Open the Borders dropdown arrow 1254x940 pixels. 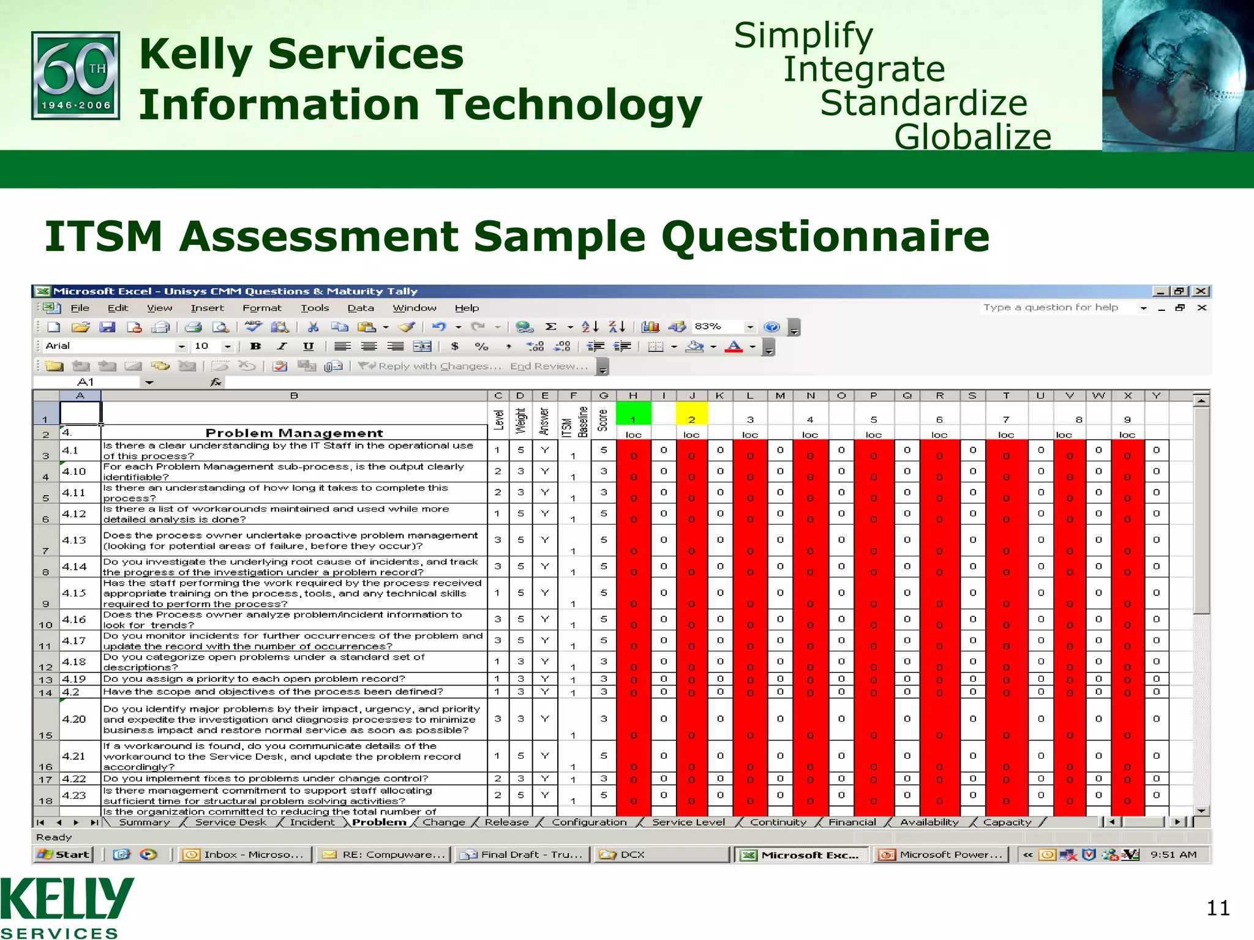click(674, 348)
